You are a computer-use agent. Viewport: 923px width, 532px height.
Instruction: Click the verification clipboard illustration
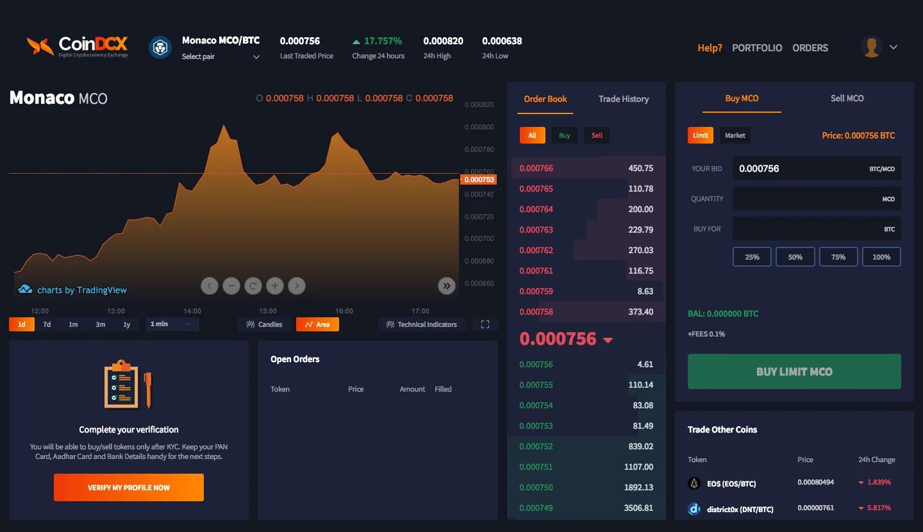pyautogui.click(x=129, y=385)
